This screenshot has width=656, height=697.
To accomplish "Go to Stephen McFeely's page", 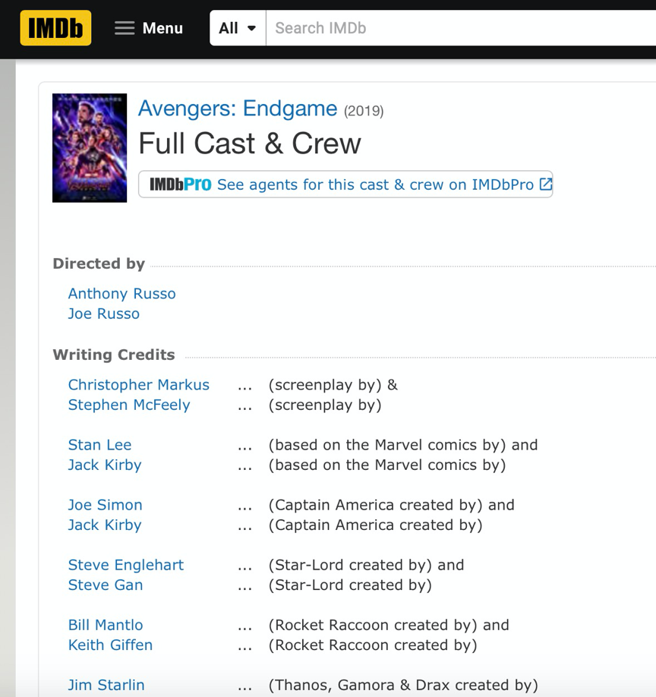I will pos(129,405).
